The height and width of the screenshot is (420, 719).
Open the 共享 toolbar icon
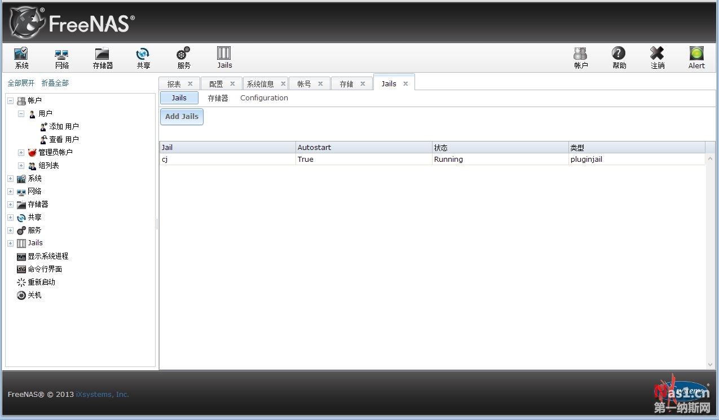[x=143, y=58]
